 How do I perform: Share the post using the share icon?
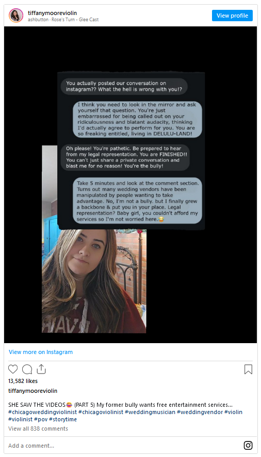tap(41, 369)
